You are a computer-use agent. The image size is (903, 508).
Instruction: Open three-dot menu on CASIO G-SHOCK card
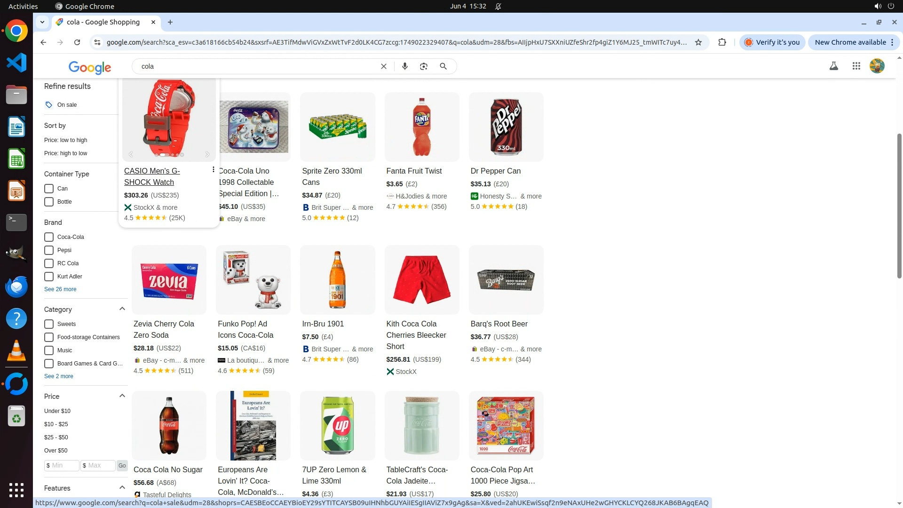coord(213,170)
